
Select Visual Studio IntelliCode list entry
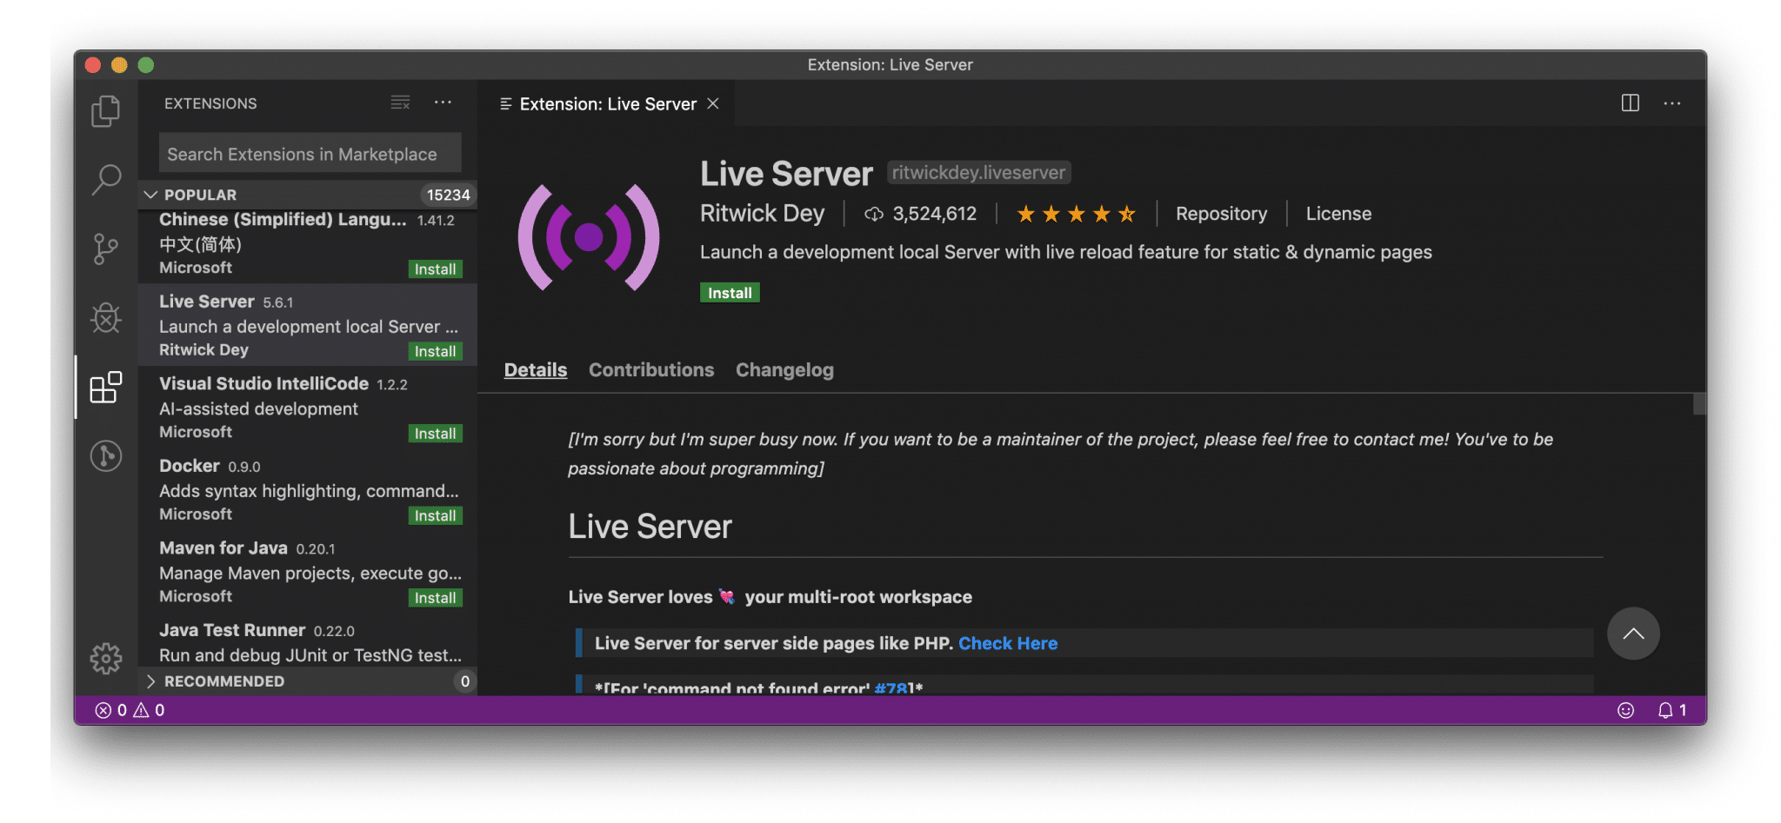coord(308,408)
